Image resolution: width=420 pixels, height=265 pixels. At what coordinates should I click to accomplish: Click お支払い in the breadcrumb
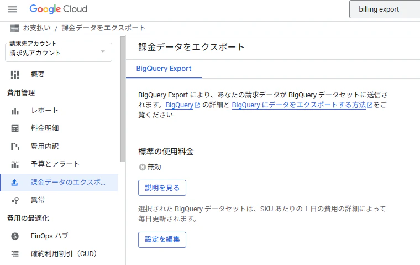(x=36, y=28)
